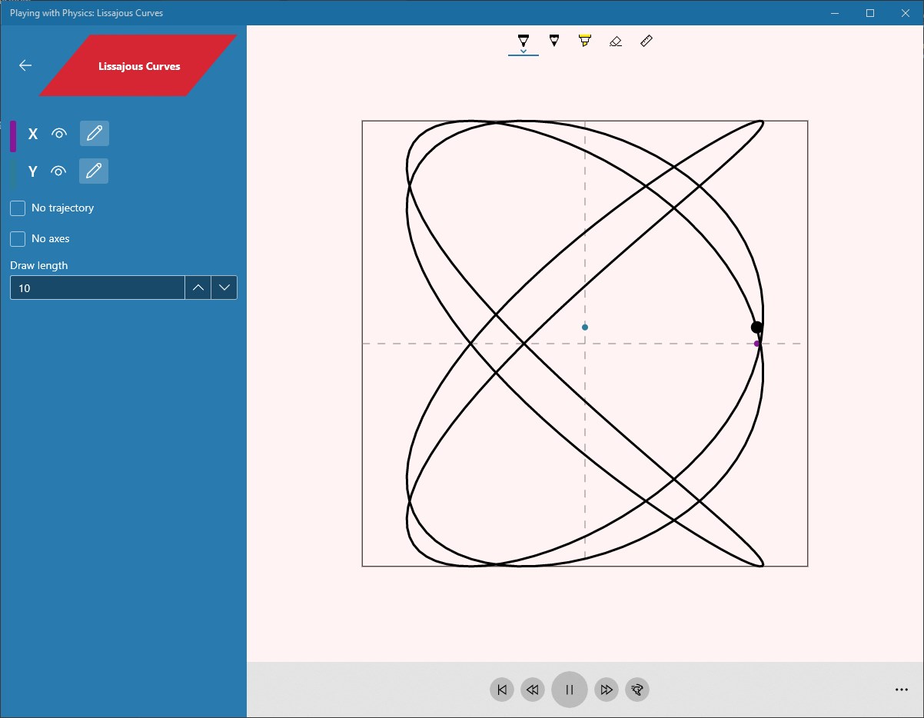Close the Lissajous Curves window

[906, 12]
